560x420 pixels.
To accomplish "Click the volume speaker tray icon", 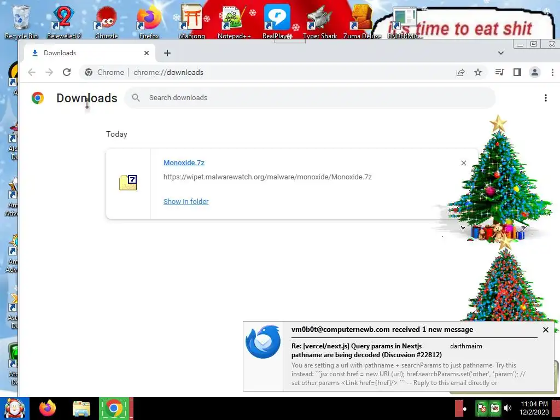I will pyautogui.click(x=507, y=408).
